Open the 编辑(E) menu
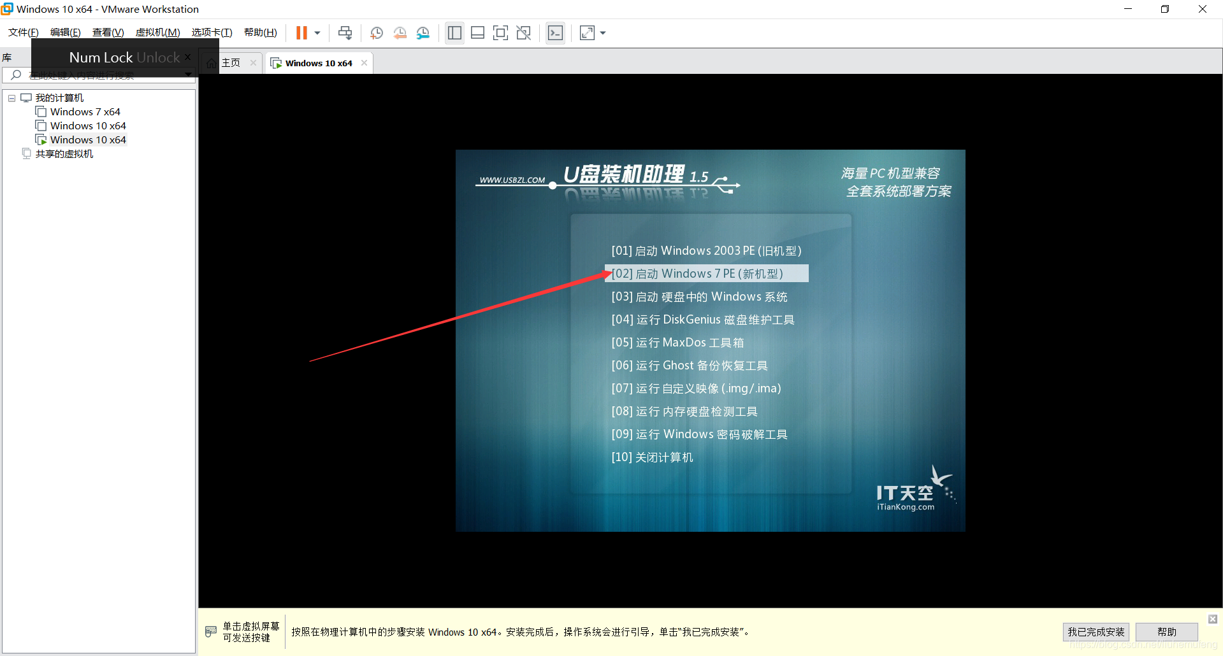 pos(65,32)
